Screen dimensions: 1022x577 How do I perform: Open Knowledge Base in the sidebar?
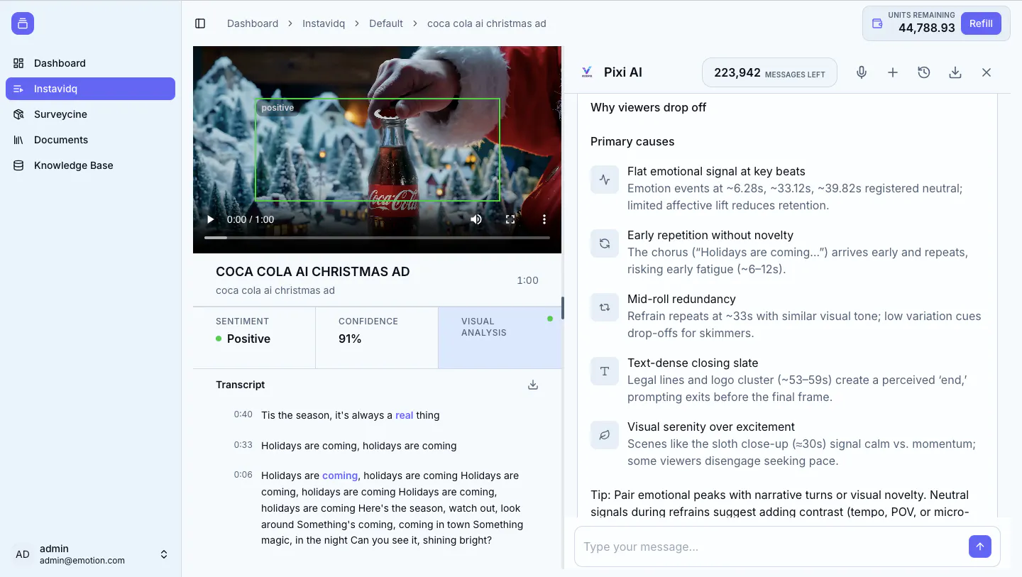point(90,165)
